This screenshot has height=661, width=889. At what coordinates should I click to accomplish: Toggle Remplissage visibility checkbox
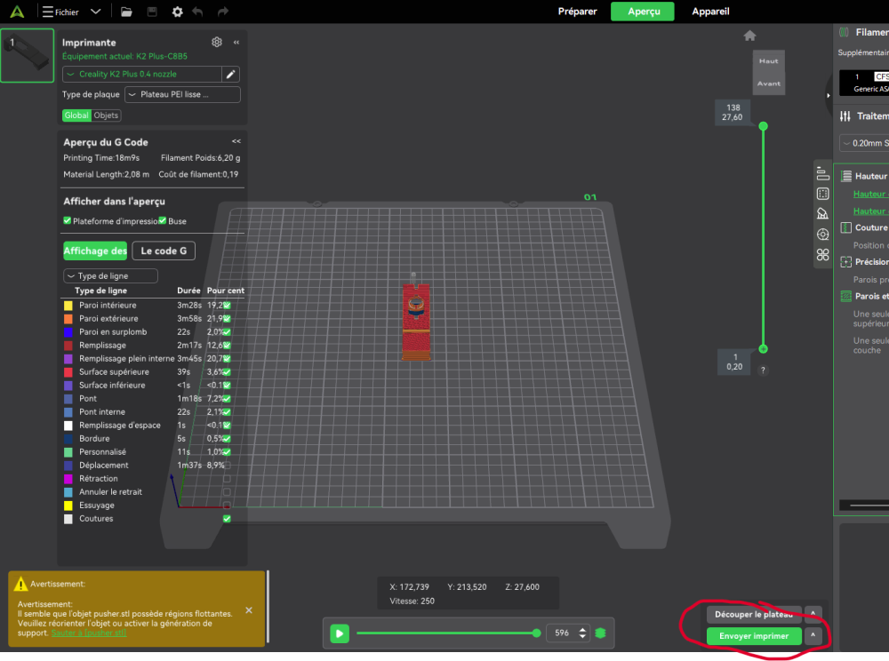[227, 345]
